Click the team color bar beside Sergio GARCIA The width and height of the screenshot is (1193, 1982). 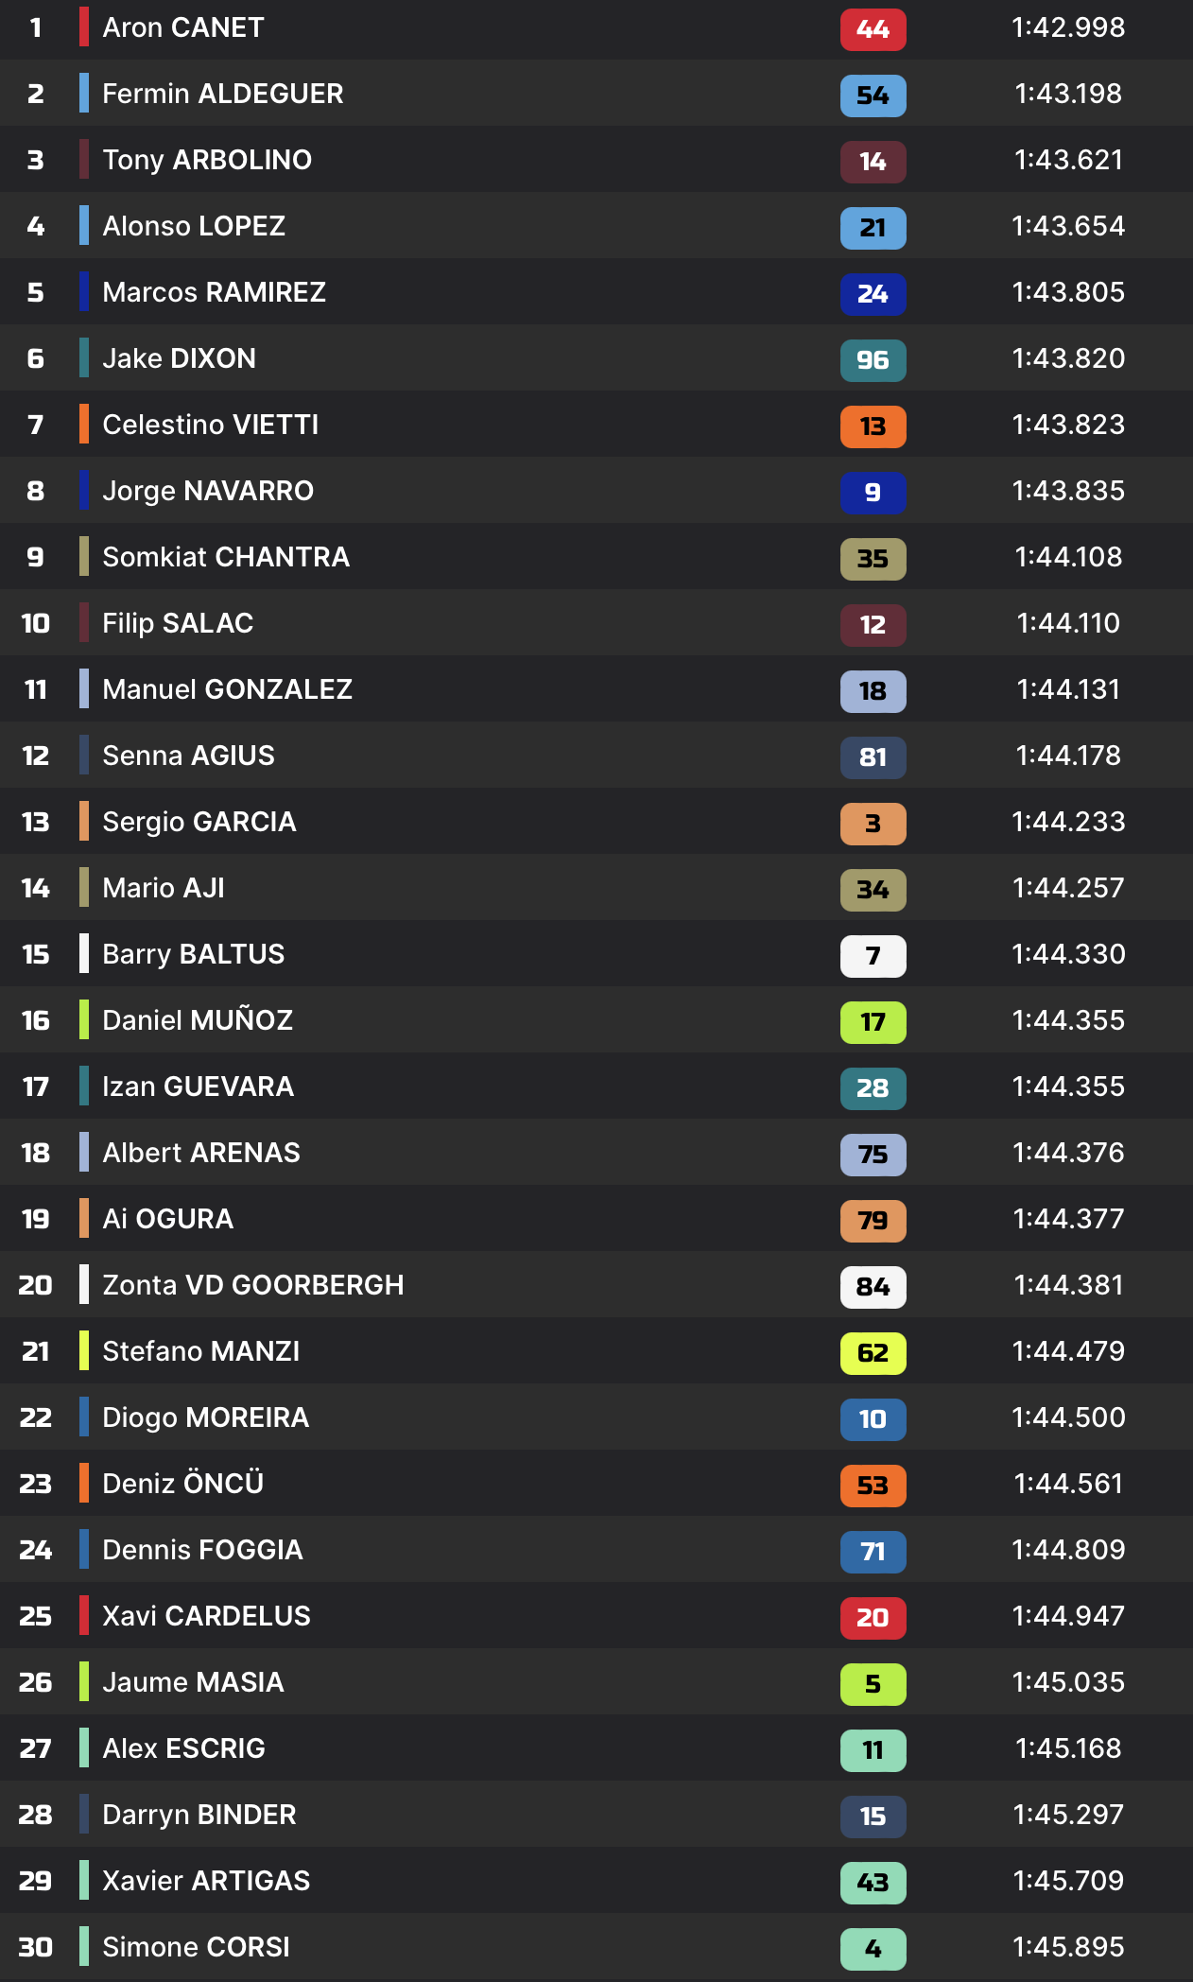[x=84, y=821]
